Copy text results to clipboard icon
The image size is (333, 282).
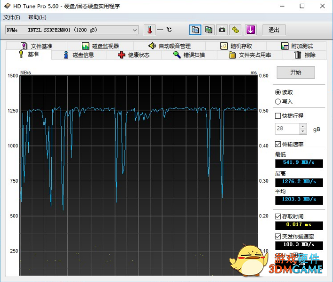[x=195, y=30]
